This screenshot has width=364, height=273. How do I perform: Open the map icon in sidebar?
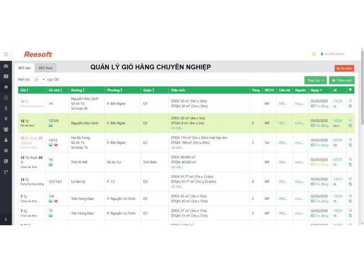(6, 76)
